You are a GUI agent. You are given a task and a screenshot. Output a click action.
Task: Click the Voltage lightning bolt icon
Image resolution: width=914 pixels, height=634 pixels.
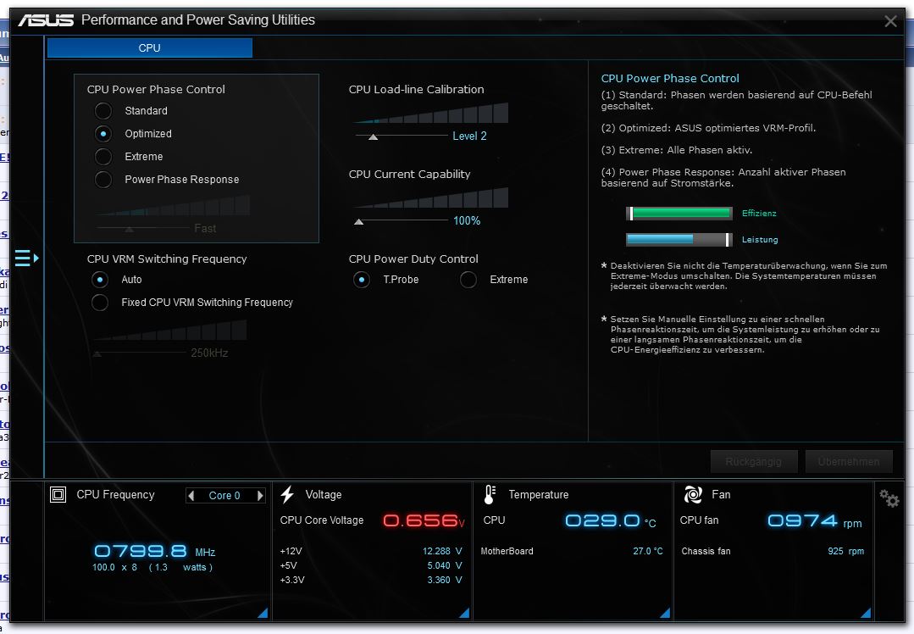[x=288, y=495]
